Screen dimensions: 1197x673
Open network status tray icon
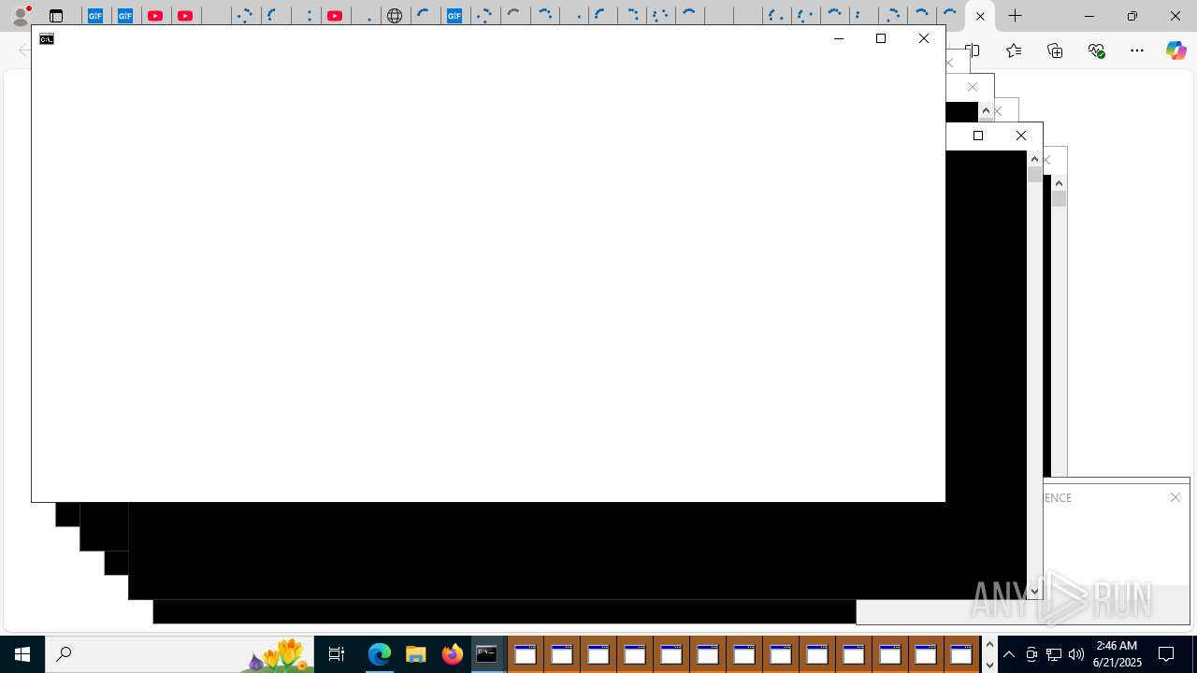coord(1054,654)
